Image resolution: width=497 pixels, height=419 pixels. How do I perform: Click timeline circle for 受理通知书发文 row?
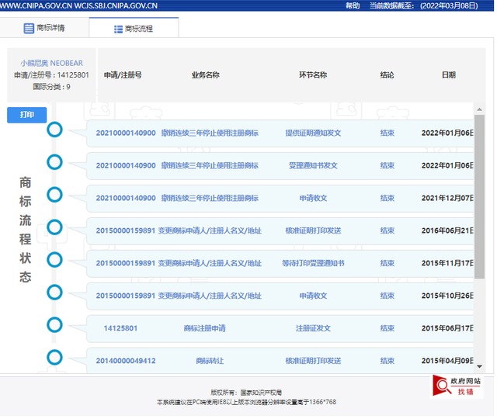(x=54, y=162)
